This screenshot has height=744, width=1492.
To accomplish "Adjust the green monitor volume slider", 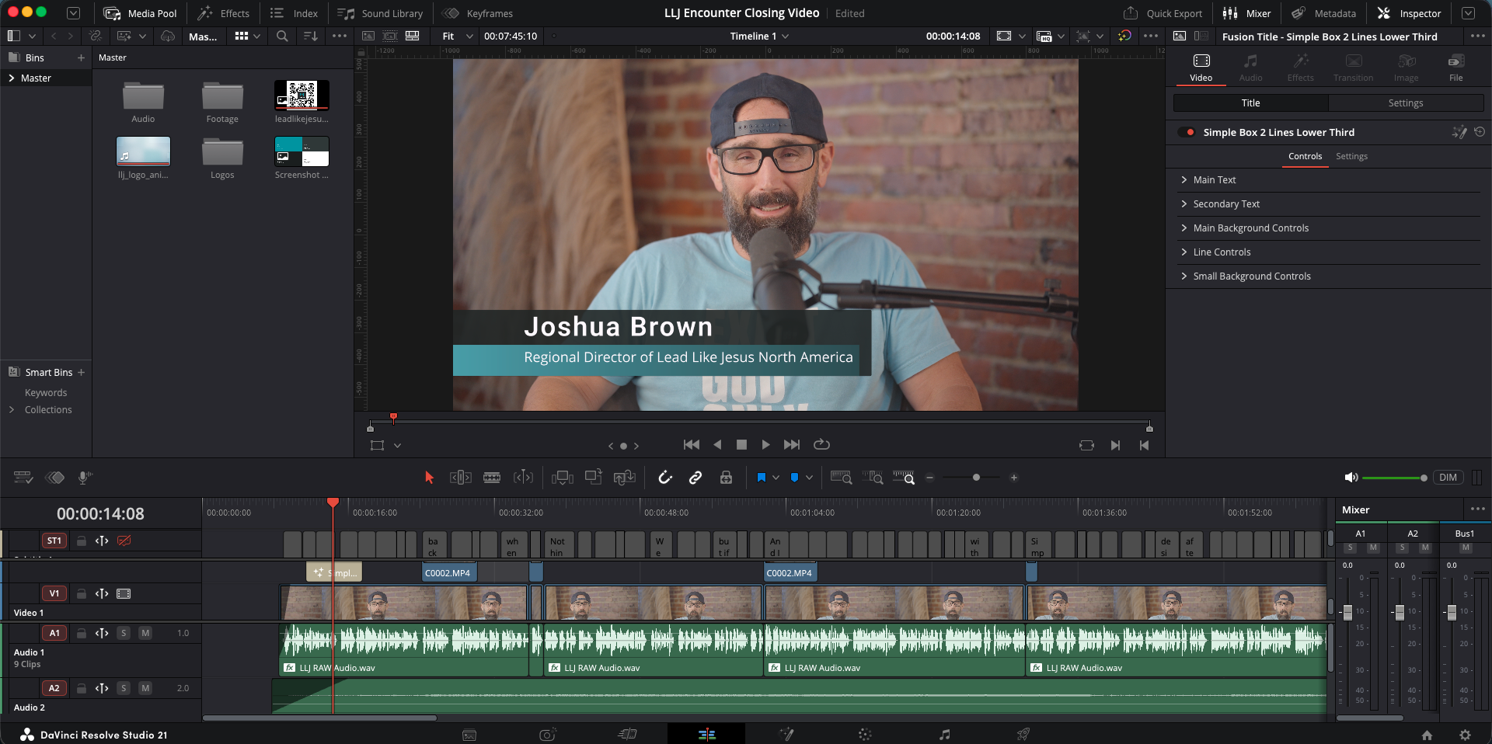I will coord(1395,478).
